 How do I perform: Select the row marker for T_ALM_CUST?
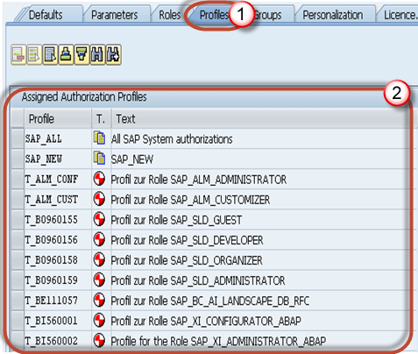[18, 199]
